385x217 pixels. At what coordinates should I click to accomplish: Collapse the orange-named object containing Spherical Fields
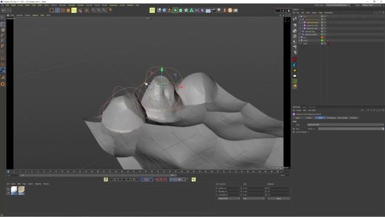pyautogui.click(x=301, y=19)
